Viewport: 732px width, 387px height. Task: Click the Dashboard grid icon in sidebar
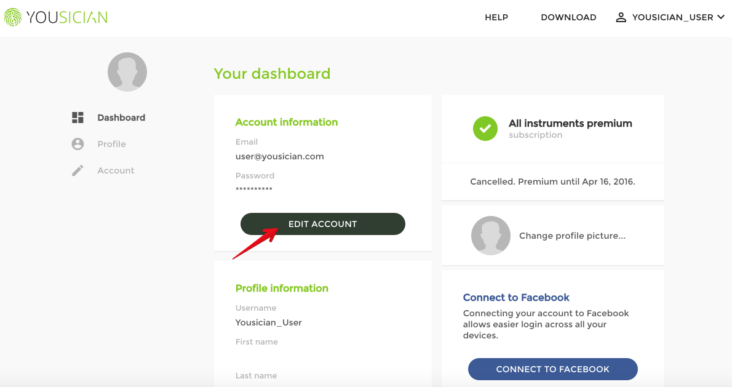pyautogui.click(x=78, y=118)
